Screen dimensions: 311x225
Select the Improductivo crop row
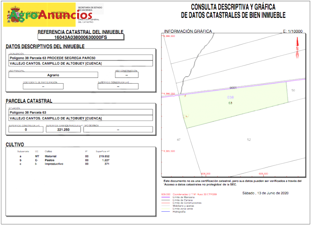click(x=64, y=164)
